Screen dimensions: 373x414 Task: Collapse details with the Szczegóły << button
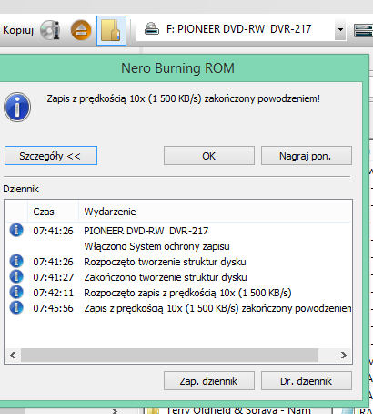coord(51,156)
